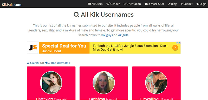
Task: Click the magnifier icon in page heading
Action: [x=76, y=15]
